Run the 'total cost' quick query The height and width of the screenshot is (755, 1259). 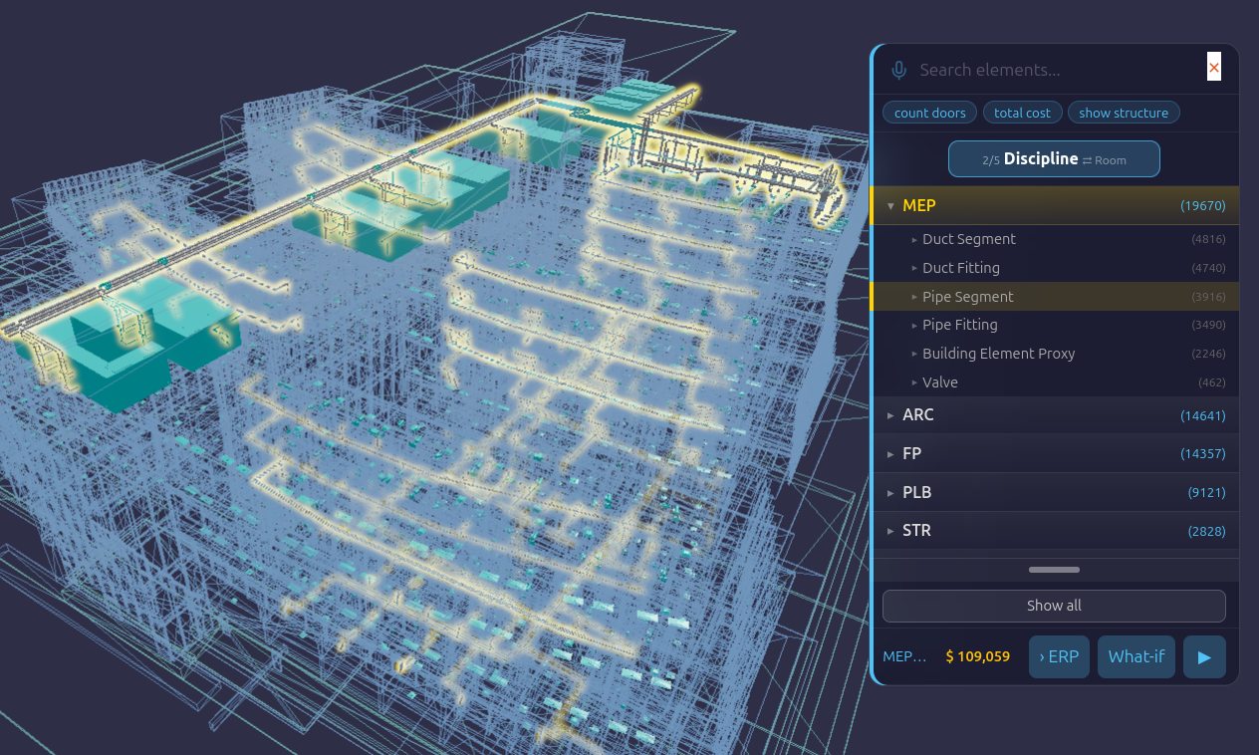1023,113
